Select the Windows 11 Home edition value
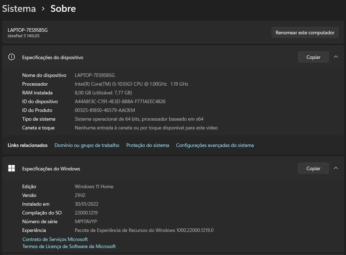The height and width of the screenshot is (255, 346). click(x=94, y=187)
